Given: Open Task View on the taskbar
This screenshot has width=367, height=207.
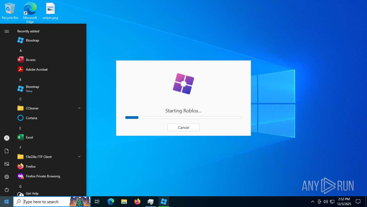Looking at the screenshot, I should 97,202.
